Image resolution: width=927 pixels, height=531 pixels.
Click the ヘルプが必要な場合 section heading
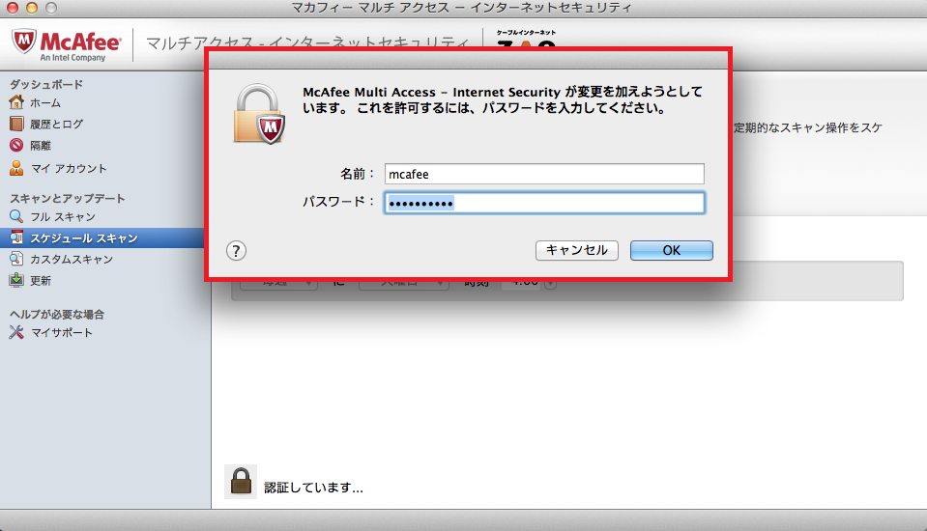pyautogui.click(x=57, y=314)
